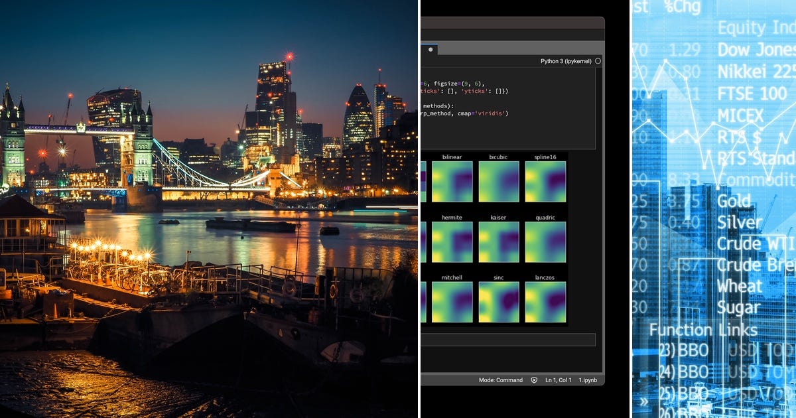The height and width of the screenshot is (418, 796).
Task: Click the lanczos interpolation plot
Action: [x=545, y=302]
